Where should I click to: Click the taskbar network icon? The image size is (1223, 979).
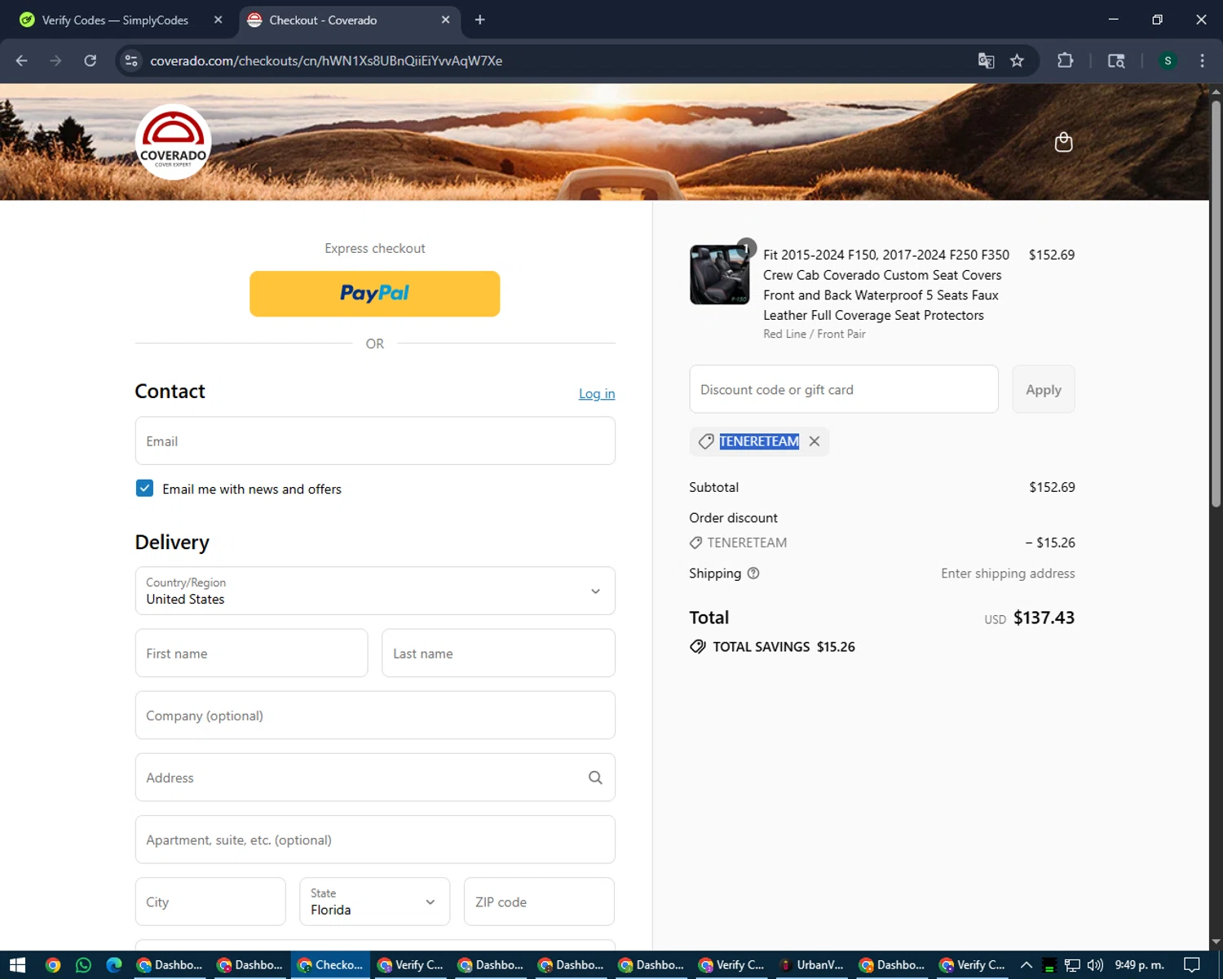click(x=1072, y=965)
